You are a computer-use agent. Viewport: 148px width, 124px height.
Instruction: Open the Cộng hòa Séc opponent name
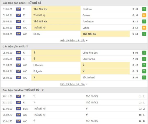90,53
